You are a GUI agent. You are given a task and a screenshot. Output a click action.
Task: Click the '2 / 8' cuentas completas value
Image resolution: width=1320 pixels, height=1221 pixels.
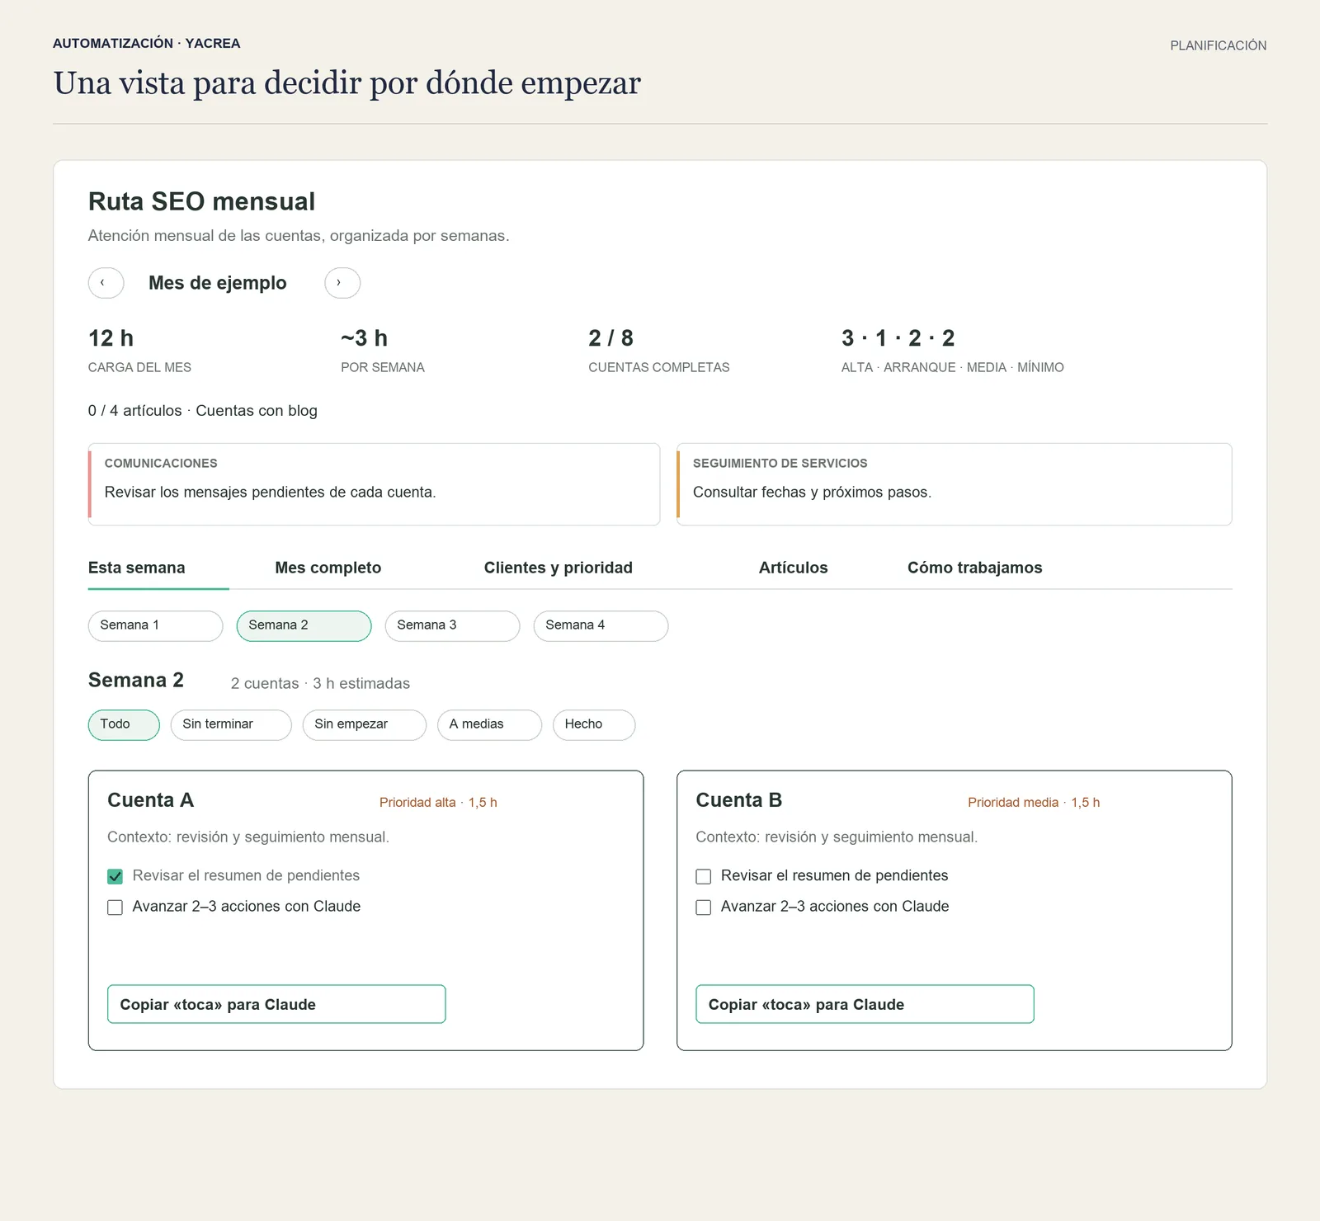click(610, 338)
